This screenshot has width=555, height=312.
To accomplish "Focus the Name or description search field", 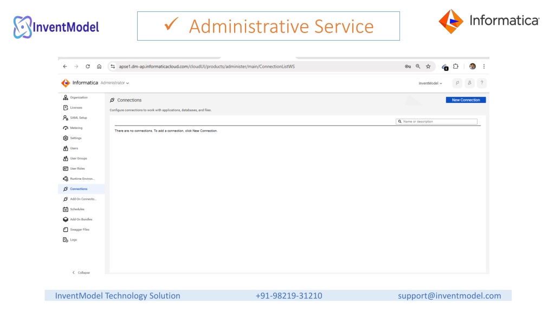I will [436, 122].
